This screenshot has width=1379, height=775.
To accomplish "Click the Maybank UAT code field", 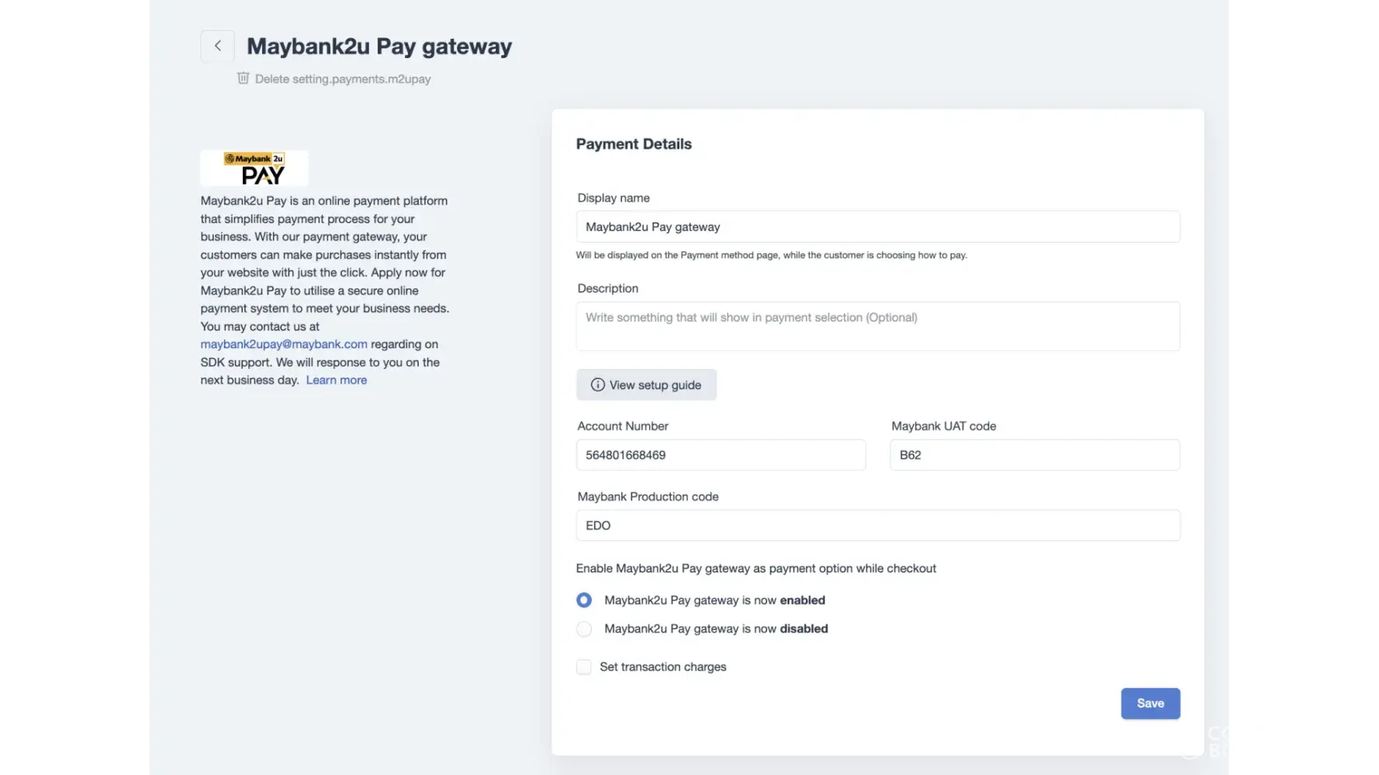I will point(1035,455).
